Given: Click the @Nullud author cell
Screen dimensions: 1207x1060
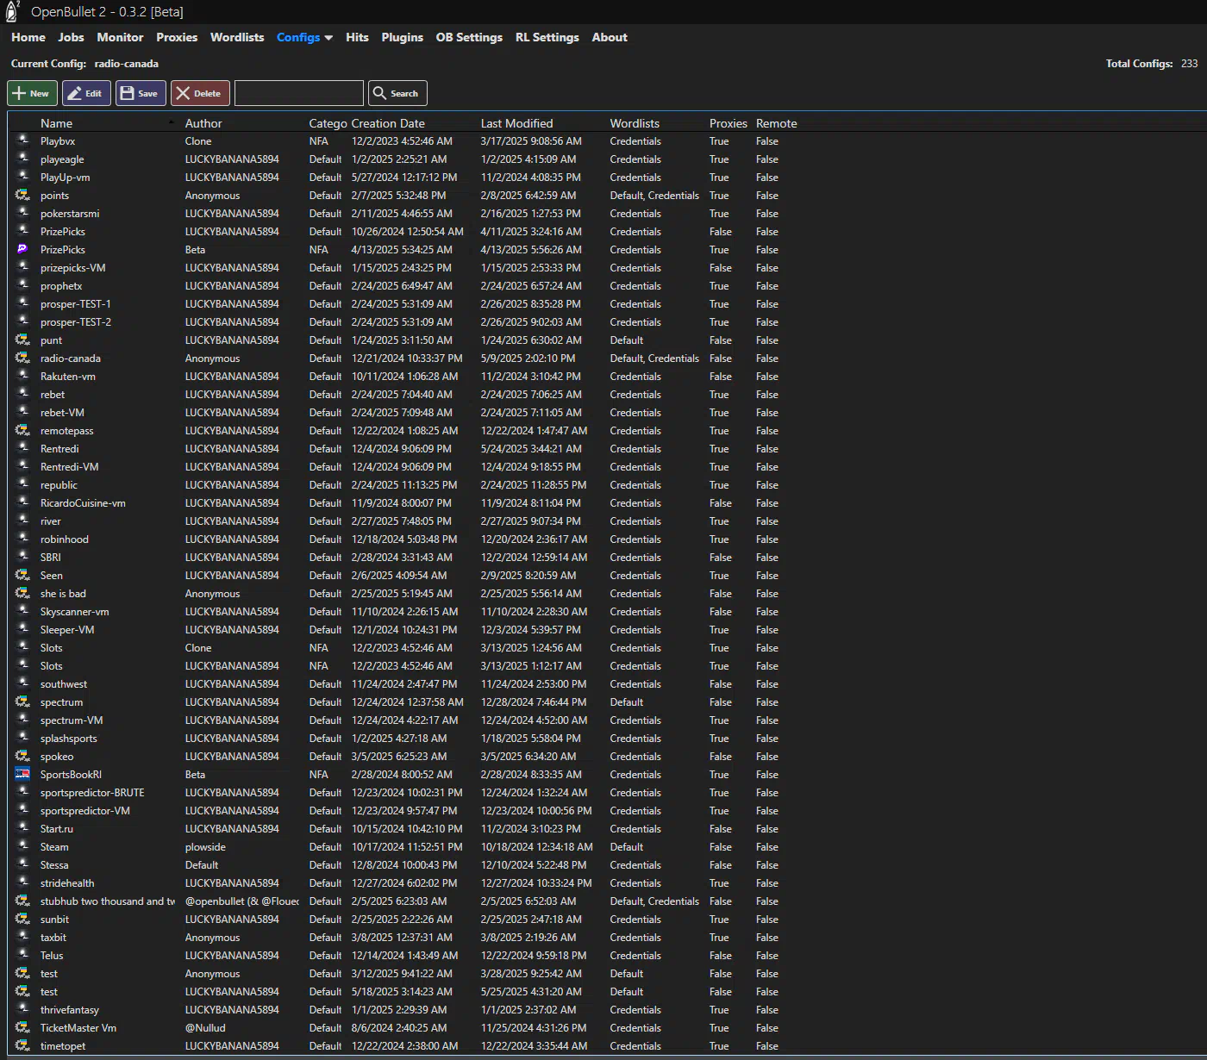Looking at the screenshot, I should coord(205,1027).
